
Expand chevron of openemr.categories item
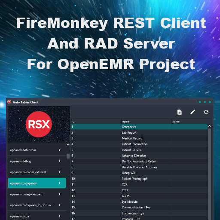pyautogui.click(x=60, y=183)
